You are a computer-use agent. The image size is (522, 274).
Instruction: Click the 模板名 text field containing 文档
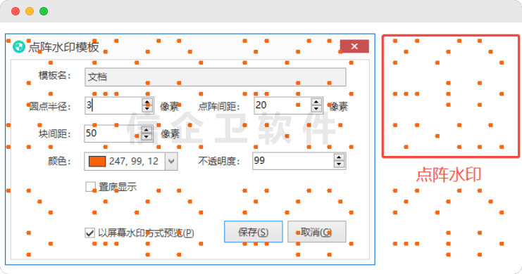tap(215, 77)
